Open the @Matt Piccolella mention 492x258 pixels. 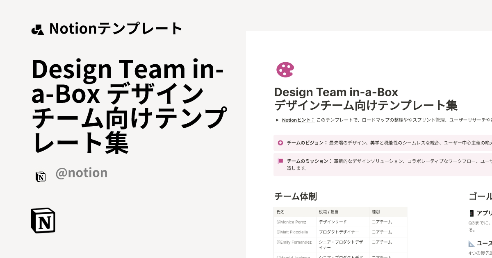tap(292, 232)
